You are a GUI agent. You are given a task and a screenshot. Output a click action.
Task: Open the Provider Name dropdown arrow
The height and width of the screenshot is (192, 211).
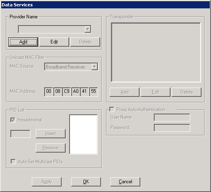pos(88,29)
